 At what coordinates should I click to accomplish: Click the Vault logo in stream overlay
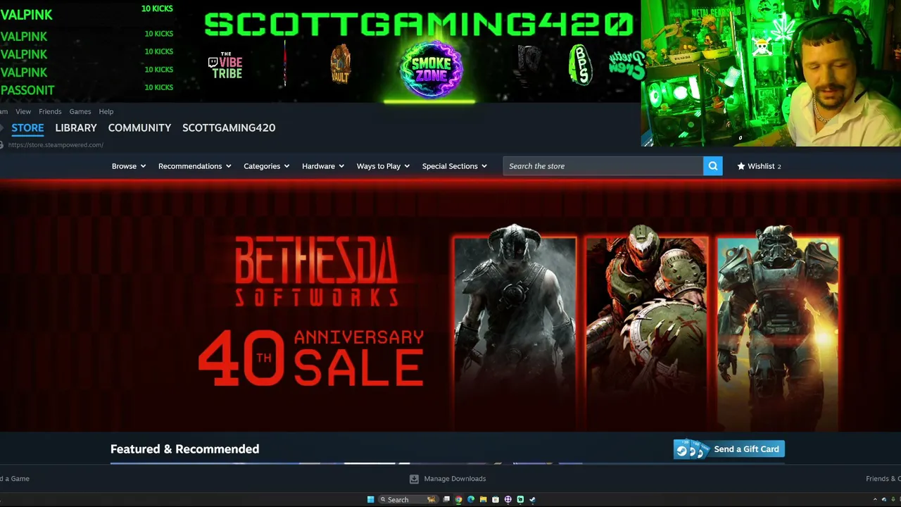(x=340, y=64)
